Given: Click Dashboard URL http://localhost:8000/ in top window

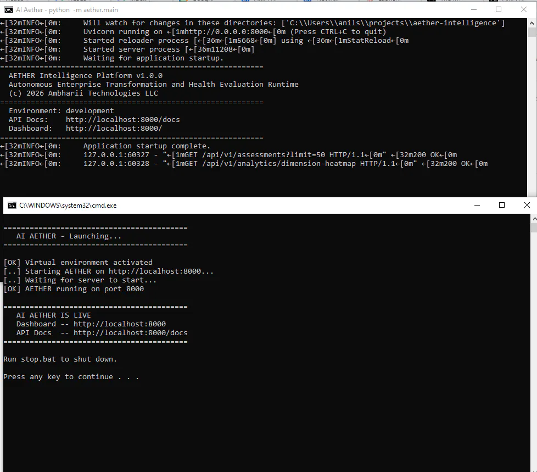Looking at the screenshot, I should pos(114,129).
